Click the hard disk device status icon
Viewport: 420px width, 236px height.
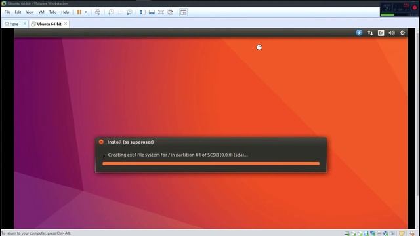click(346, 233)
